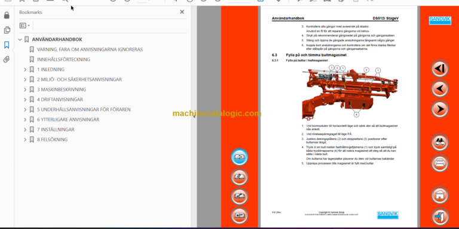Expand the 2 MILJÖ- OCH SÄKERHETSANVISNINGAR bookmark
Image resolution: width=459 pixels, height=229 pixels.
[x=25, y=80]
